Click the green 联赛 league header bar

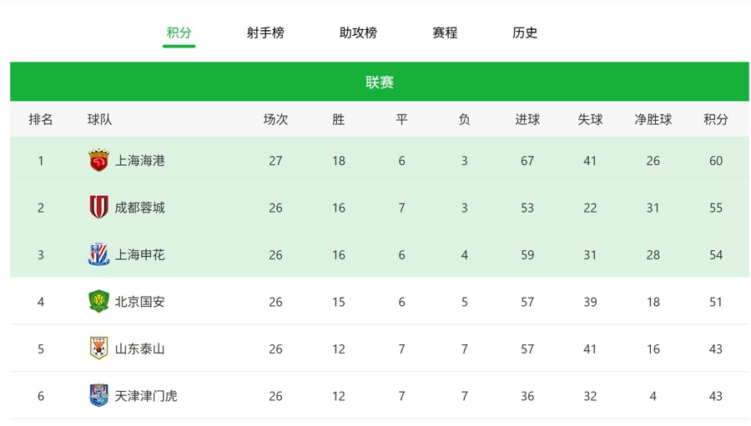(379, 83)
